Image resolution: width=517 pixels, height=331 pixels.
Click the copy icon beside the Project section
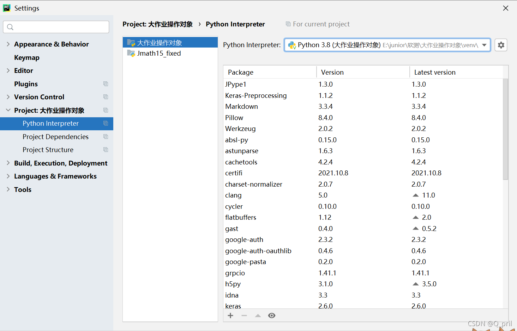tap(106, 110)
